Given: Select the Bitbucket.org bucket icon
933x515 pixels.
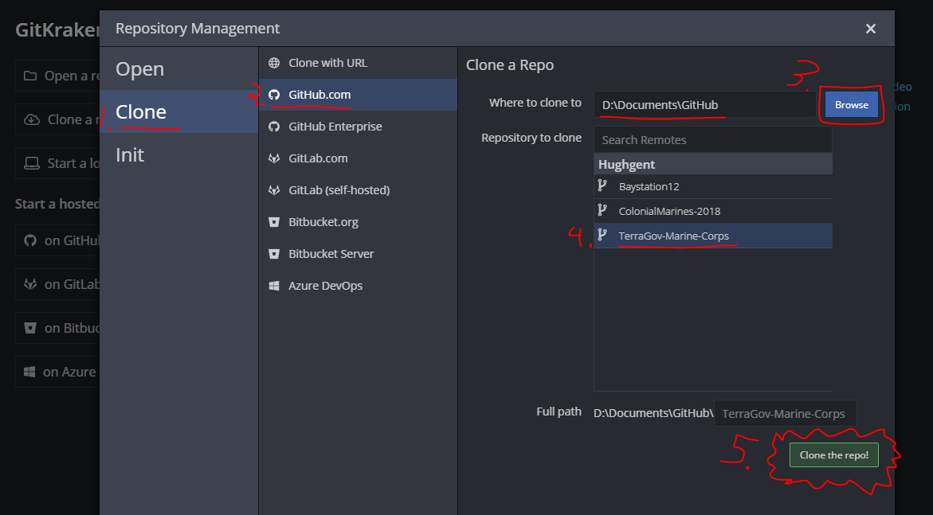Looking at the screenshot, I should coord(274,222).
